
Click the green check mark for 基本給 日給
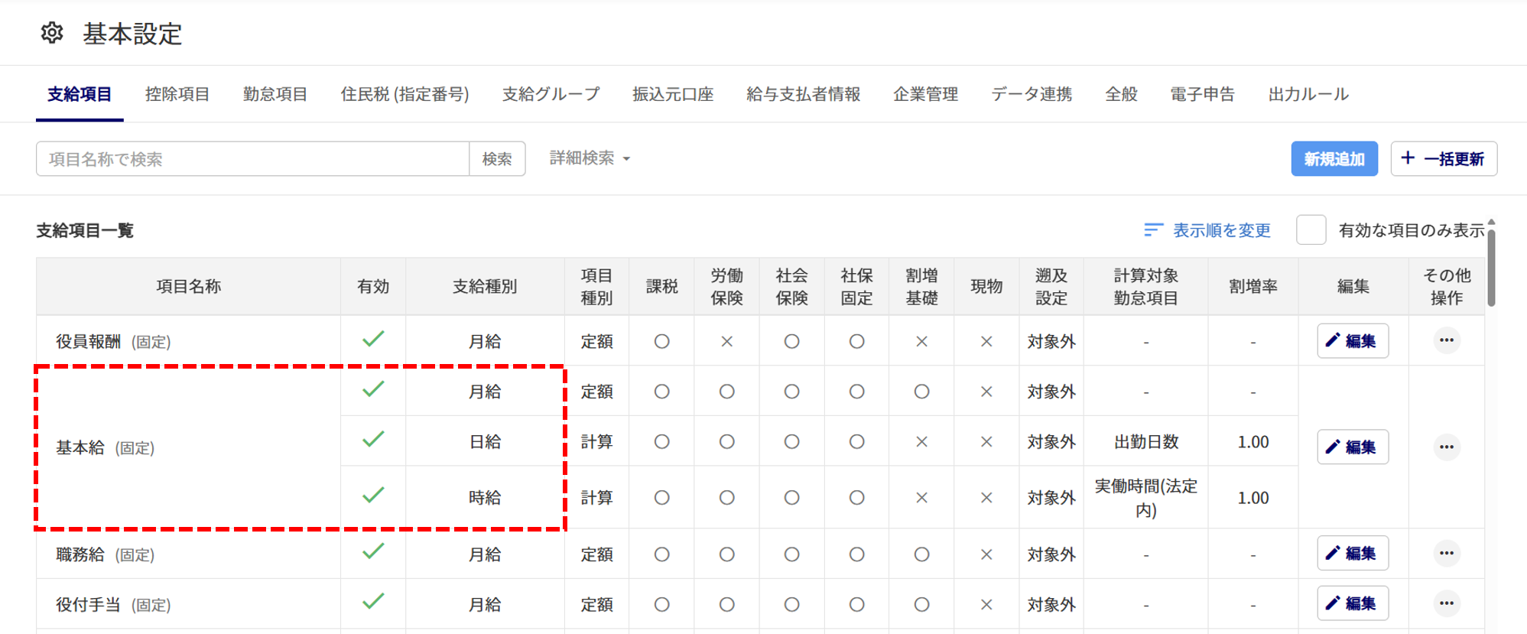pos(373,439)
